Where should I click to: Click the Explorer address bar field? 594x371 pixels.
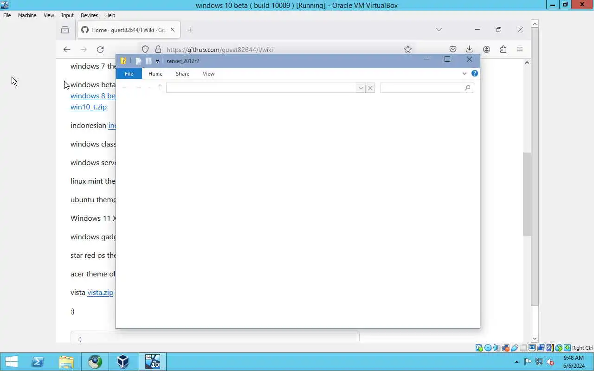[x=261, y=88]
